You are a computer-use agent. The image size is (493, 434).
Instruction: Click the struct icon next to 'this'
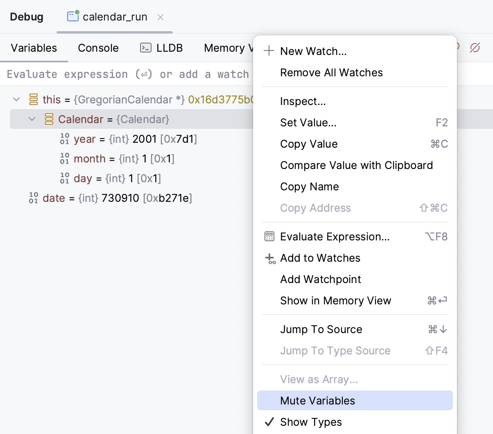point(34,99)
